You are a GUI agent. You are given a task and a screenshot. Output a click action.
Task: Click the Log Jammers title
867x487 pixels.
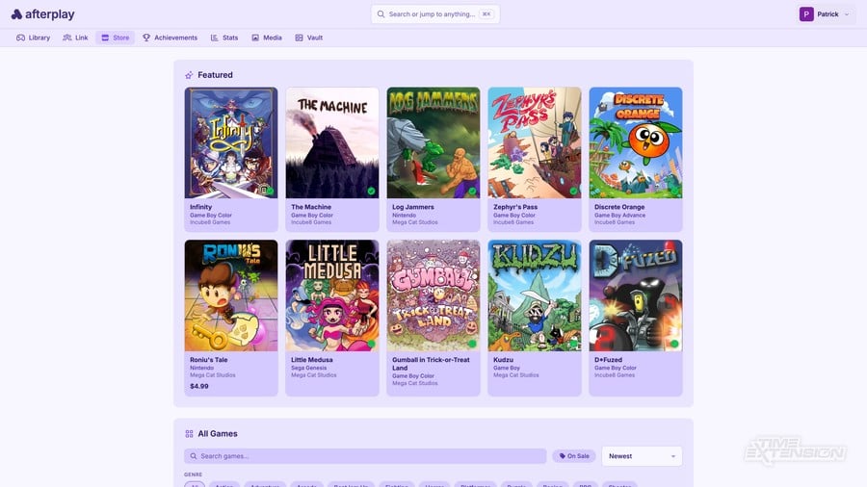[x=413, y=207]
